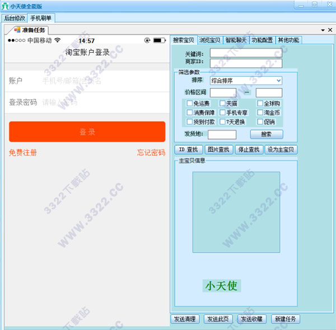336x330 pixels.
Task: Open the 功能配置 tab
Action: coord(262,40)
